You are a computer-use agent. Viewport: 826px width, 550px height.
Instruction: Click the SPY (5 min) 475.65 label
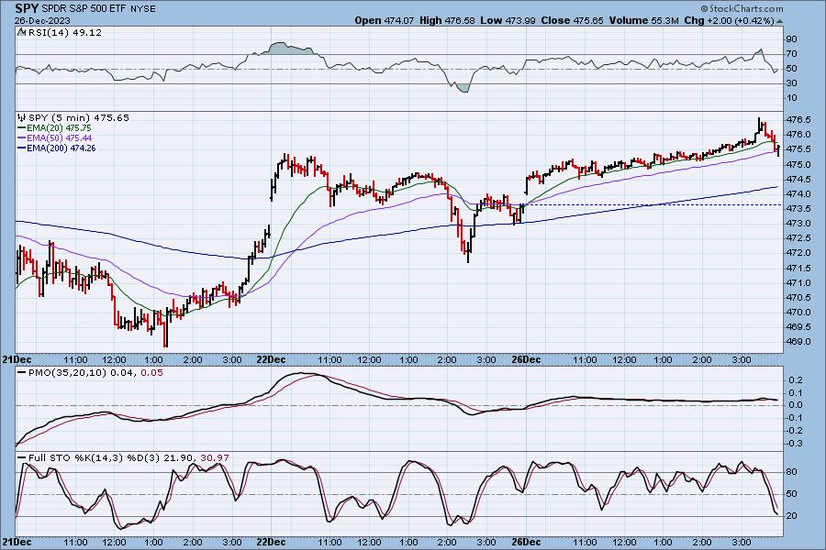tap(79, 118)
